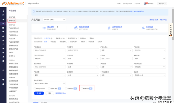Click the home icon in dark sidebar
The width and height of the screenshot is (174, 103).
coord(3,11)
